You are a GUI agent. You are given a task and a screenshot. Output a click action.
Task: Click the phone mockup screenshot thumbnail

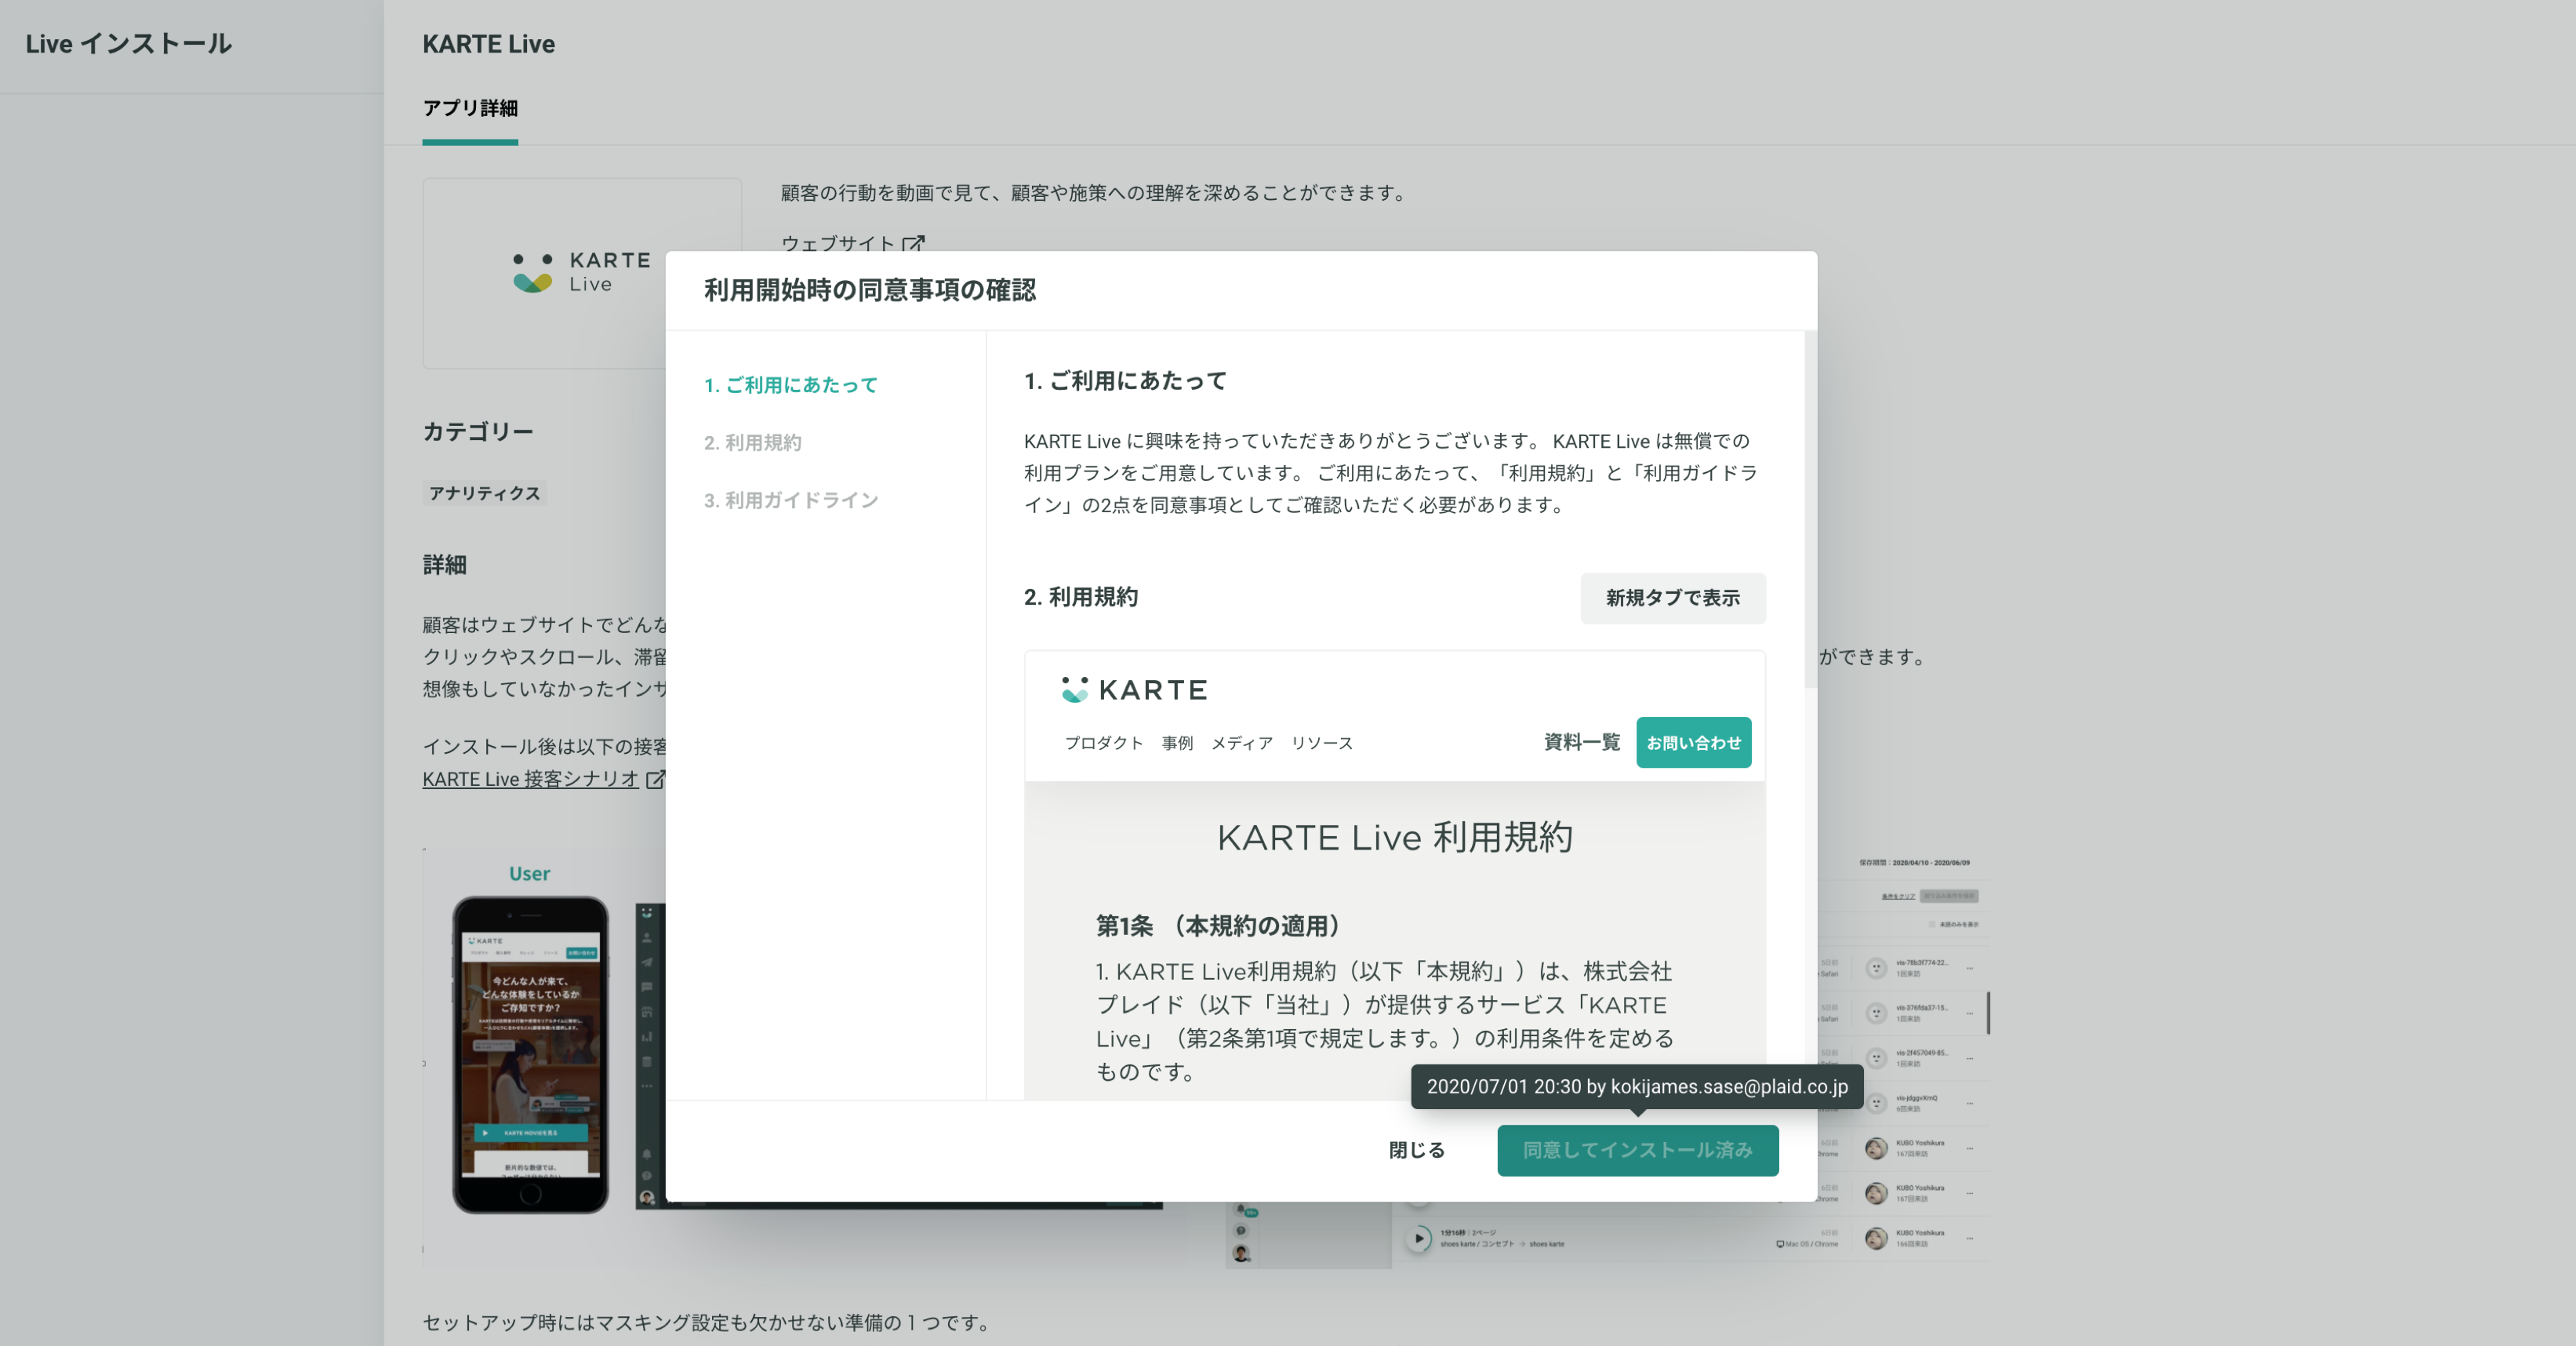(530, 1054)
